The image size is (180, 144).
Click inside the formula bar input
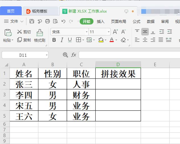129,55
